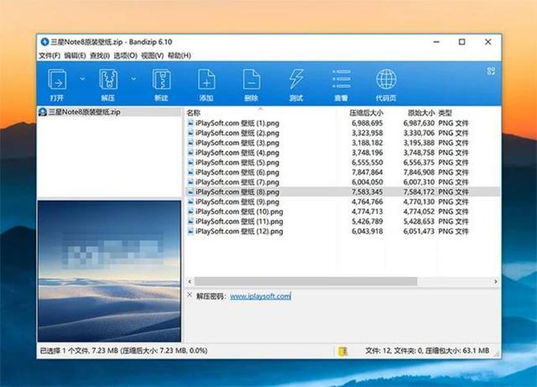Click PNG icon of 壁纸 (12).png
This screenshot has width=537, height=387.
click(x=190, y=231)
